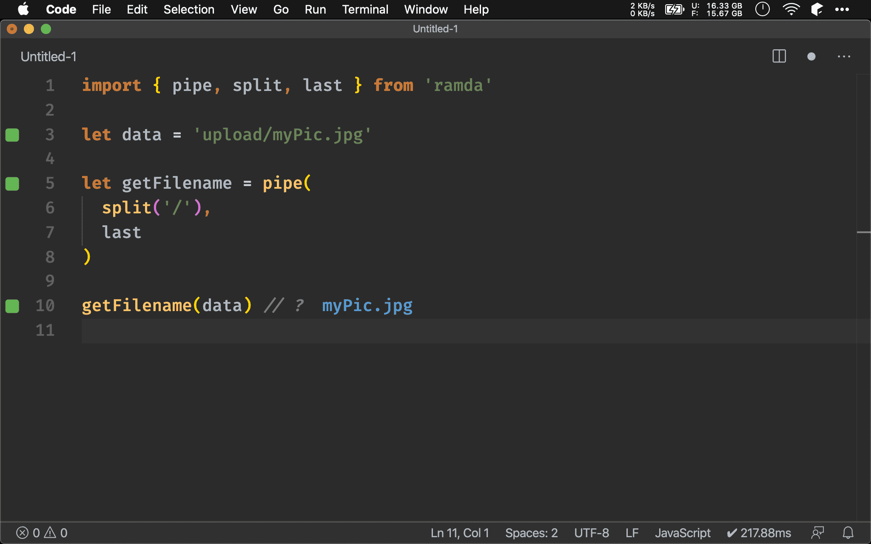Click the memory usage U/F indicator

(x=717, y=9)
